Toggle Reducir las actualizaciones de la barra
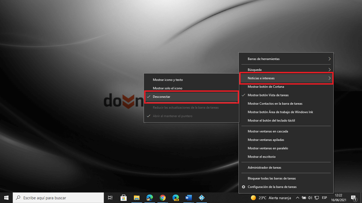 191,108
